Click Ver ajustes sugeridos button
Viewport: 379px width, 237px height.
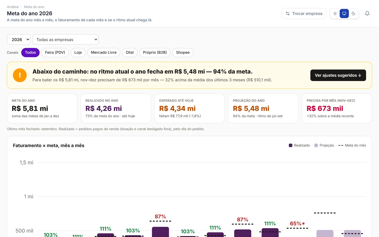point(338,75)
